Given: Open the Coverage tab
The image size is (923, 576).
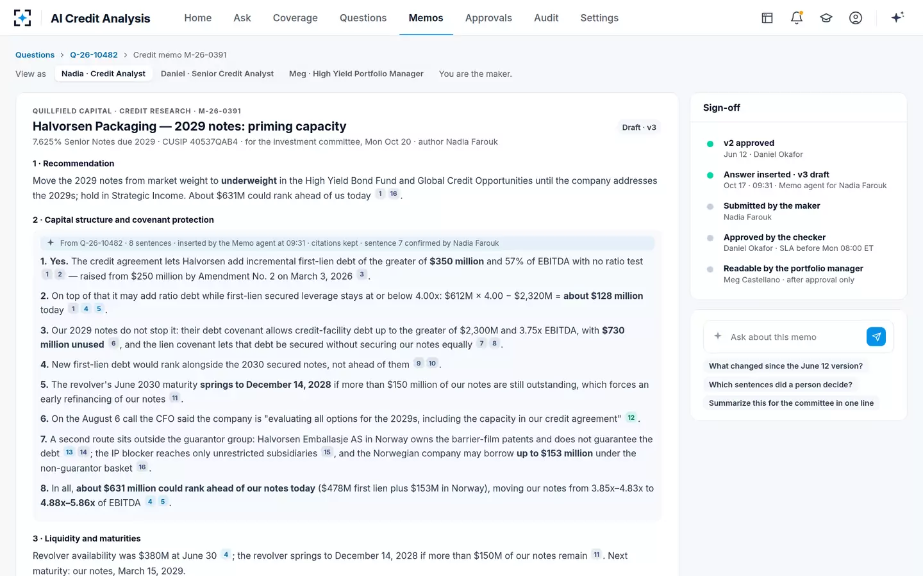Looking at the screenshot, I should click(295, 18).
